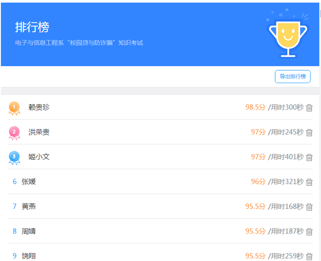Delete 黄燕's ranking with the trash icon
The width and height of the screenshot is (321, 261).
pos(309,207)
